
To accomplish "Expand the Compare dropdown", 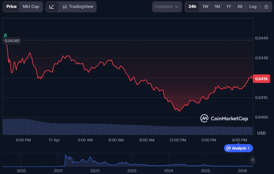I will point(167,7).
